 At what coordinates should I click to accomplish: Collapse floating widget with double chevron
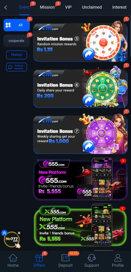tap(4, 233)
